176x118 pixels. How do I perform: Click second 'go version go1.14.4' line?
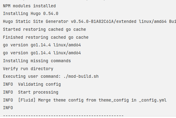point(42,53)
